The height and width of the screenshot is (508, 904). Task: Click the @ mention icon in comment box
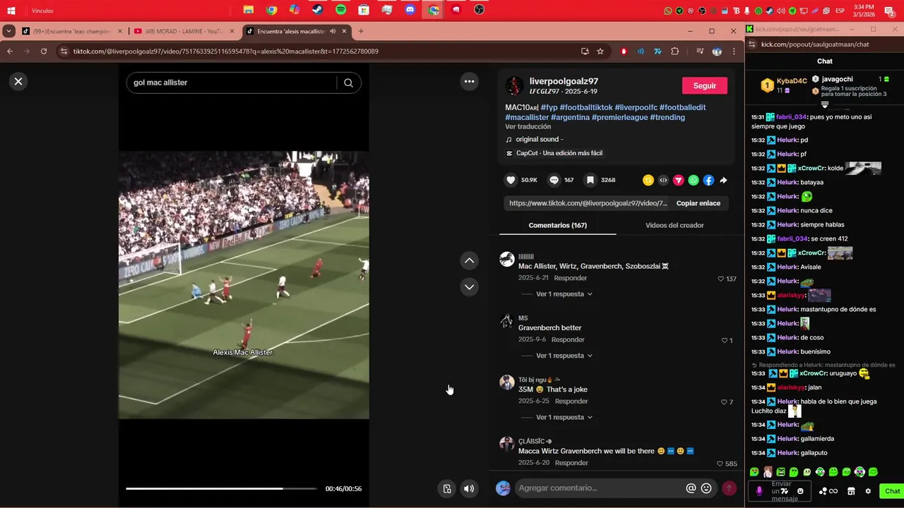(691, 488)
